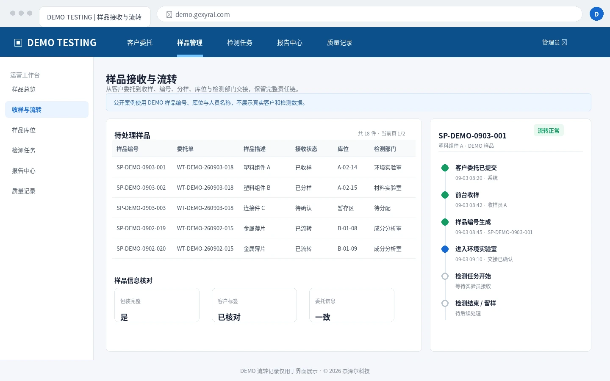Click the 包装完整 check card
This screenshot has width=610, height=381.
coord(157,305)
